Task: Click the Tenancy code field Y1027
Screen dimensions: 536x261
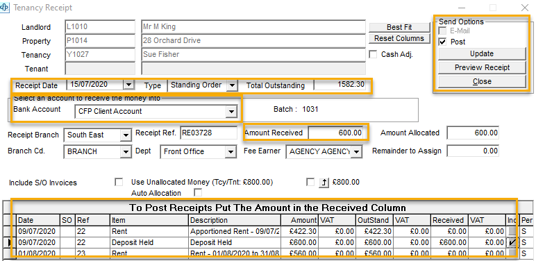Action: click(100, 55)
